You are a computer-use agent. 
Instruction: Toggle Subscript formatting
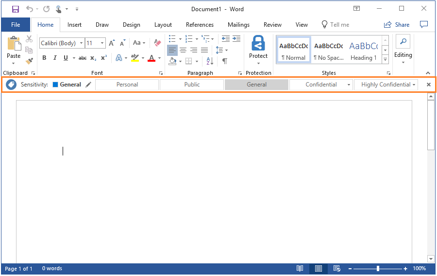coord(93,58)
